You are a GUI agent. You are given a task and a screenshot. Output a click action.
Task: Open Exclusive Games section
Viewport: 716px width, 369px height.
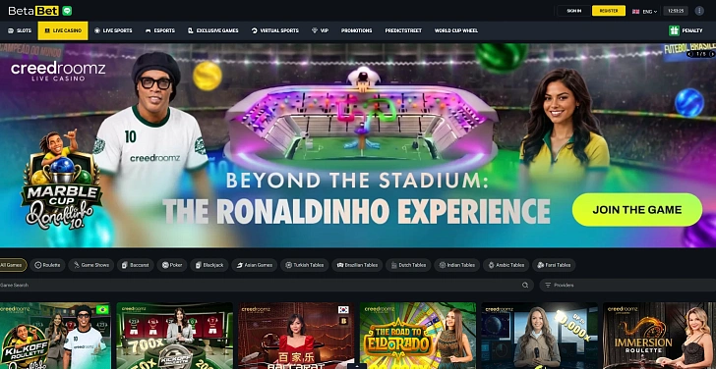[212, 30]
